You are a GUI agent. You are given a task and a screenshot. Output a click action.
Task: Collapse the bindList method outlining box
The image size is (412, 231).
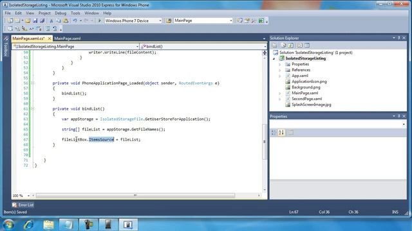[x=33, y=108]
